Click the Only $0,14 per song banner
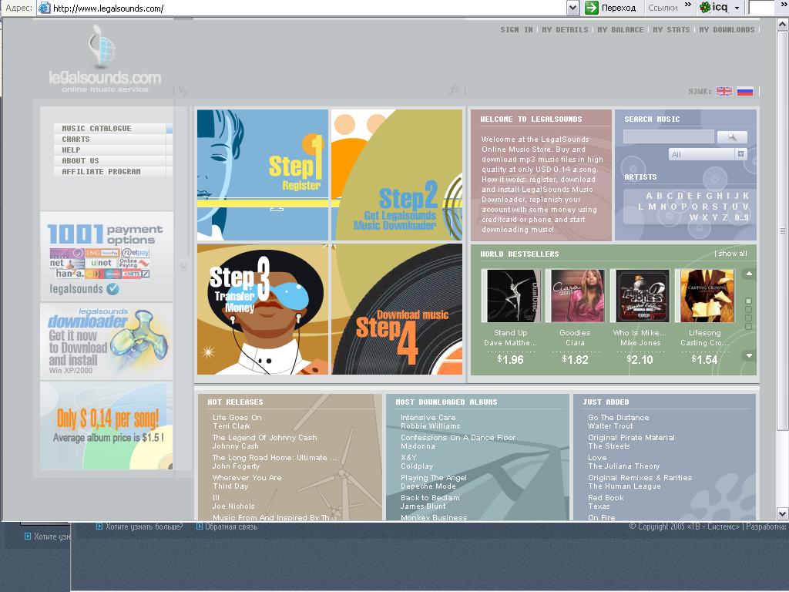Image resolution: width=789 pixels, height=592 pixels. [x=106, y=425]
